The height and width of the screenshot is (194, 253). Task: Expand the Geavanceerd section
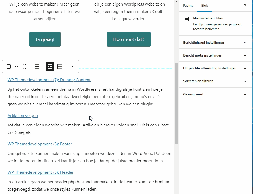pyautogui.click(x=215, y=94)
